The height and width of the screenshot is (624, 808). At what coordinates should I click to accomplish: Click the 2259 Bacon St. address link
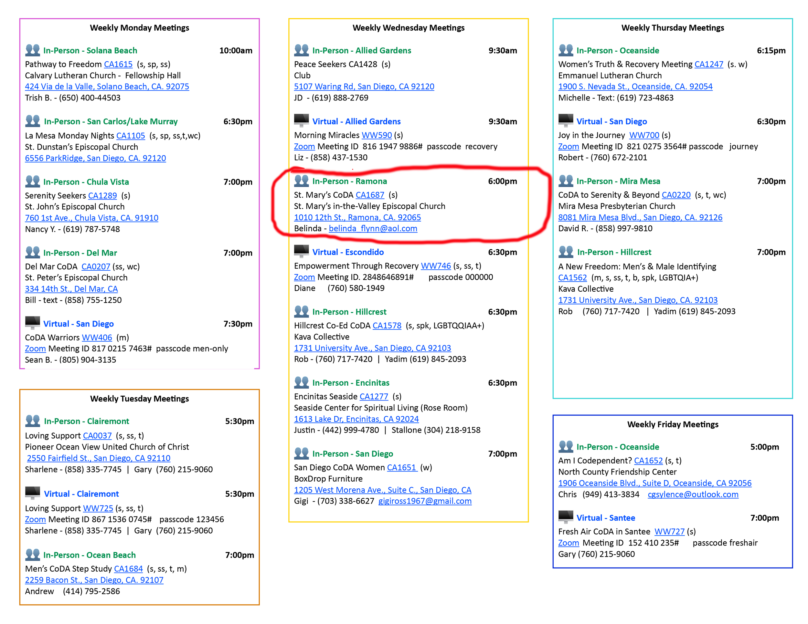94,580
